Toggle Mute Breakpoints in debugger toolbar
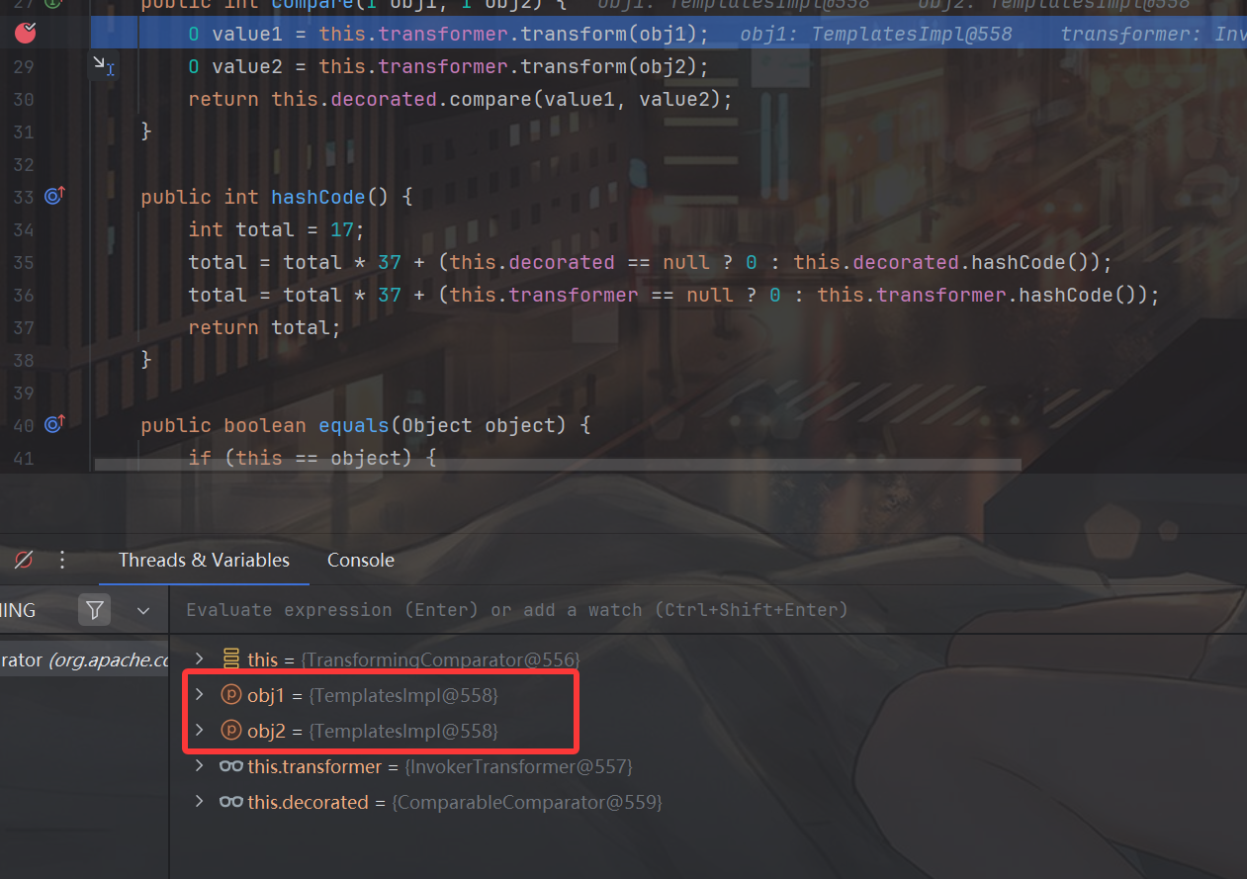 pyautogui.click(x=24, y=561)
